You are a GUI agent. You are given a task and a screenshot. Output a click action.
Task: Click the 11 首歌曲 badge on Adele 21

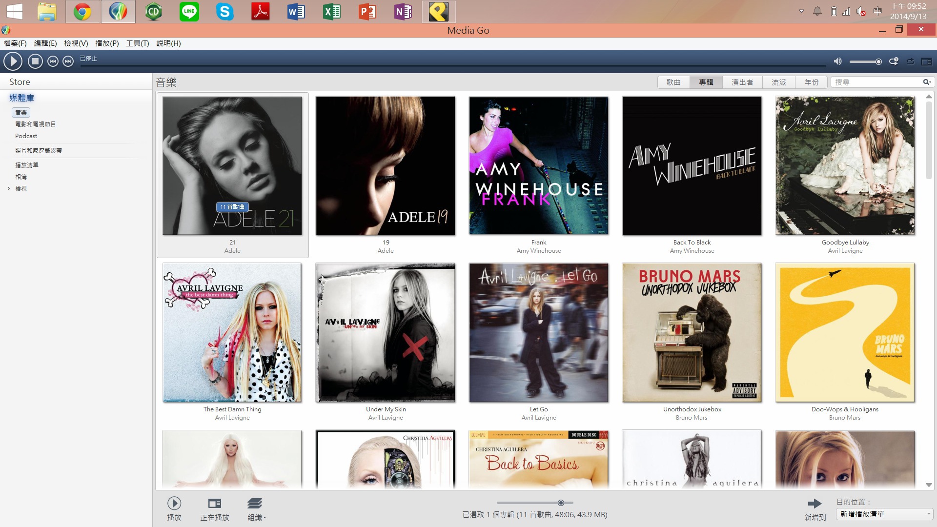tap(232, 207)
